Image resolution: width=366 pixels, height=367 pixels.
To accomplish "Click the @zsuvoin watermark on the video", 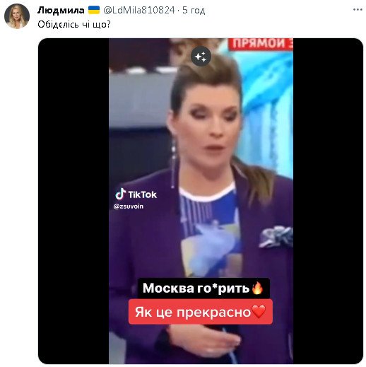I will tap(129, 206).
